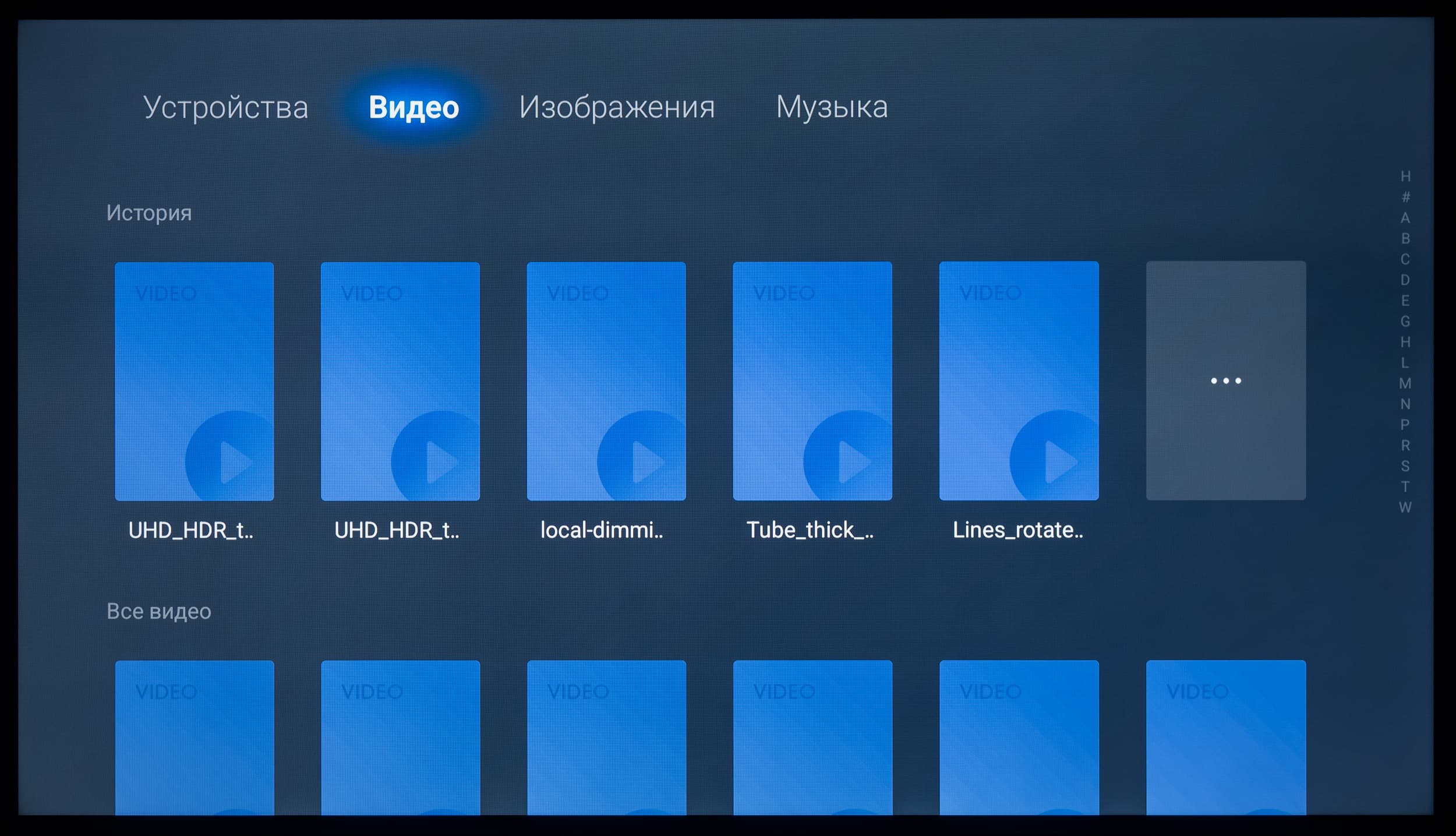
Task: Jump to letter A in alphabet index
Action: point(1405,218)
